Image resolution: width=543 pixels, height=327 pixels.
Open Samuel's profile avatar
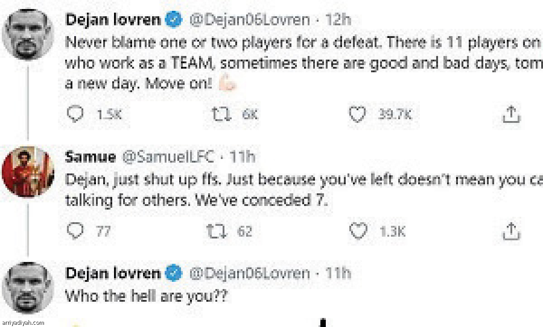[x=28, y=171]
